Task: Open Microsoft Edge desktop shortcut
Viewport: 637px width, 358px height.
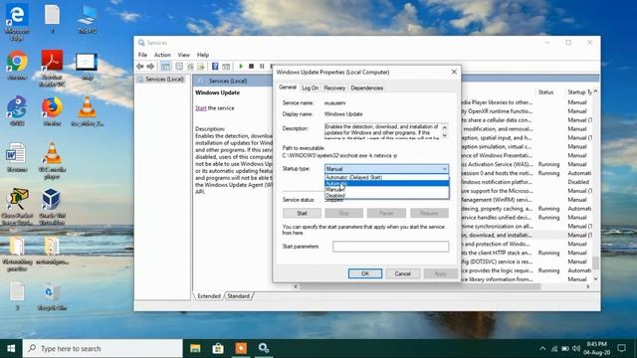Action: (17, 22)
